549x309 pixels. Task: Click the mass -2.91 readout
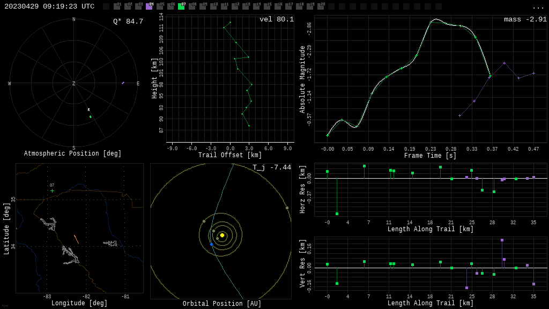coord(525,19)
